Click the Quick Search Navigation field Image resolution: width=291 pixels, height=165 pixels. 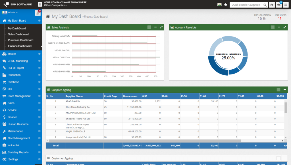pos(246,5)
